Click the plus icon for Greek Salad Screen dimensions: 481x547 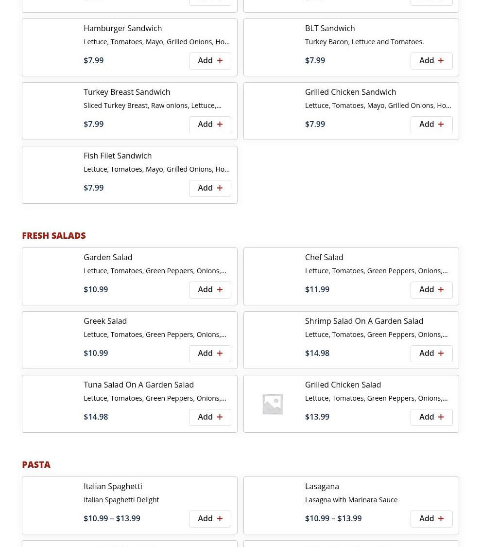(220, 353)
